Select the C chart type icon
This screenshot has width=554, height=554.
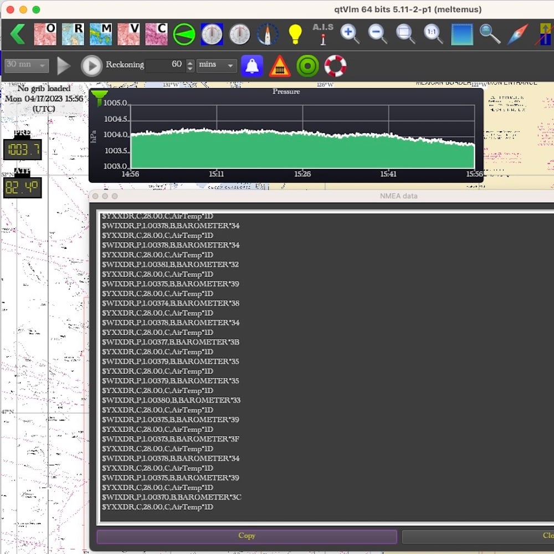click(x=156, y=34)
